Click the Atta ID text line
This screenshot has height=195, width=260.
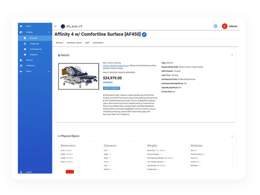(x=119, y=72)
